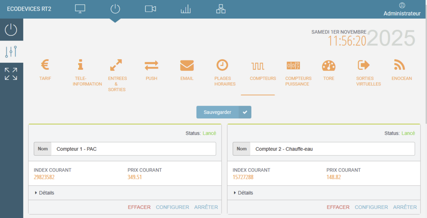Click the Compteur 1 - PAC name field
Viewport: 427px width, 218px height.
point(133,149)
